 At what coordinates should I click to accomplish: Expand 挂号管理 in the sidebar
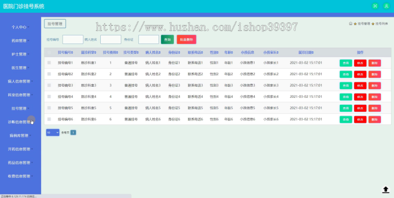click(x=20, y=109)
